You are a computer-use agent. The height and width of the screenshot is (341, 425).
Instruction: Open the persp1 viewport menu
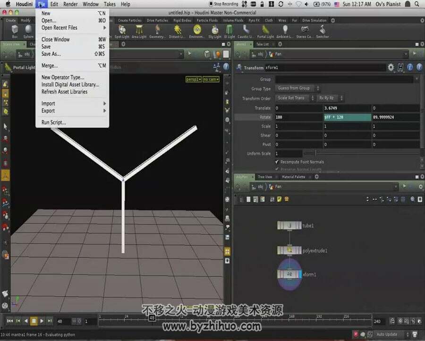click(x=193, y=79)
